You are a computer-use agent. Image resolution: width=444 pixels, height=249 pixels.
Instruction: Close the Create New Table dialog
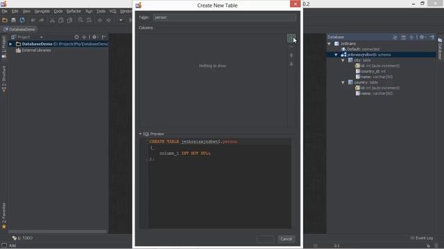[295, 4]
